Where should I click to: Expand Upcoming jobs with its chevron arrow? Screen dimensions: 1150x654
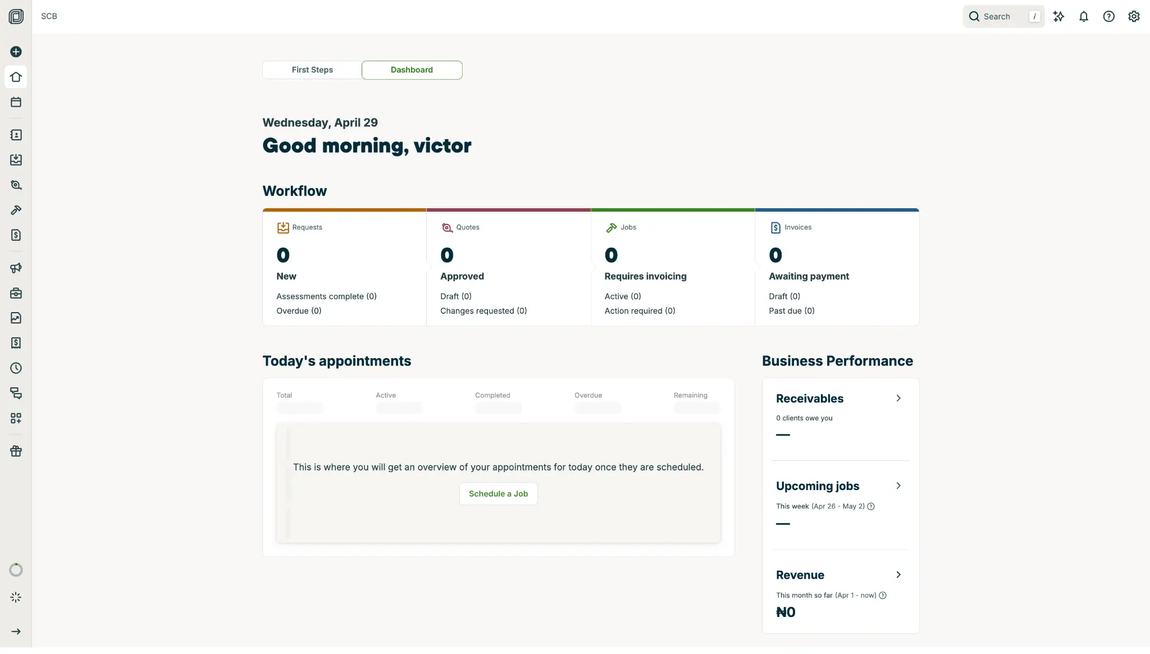pyautogui.click(x=898, y=486)
